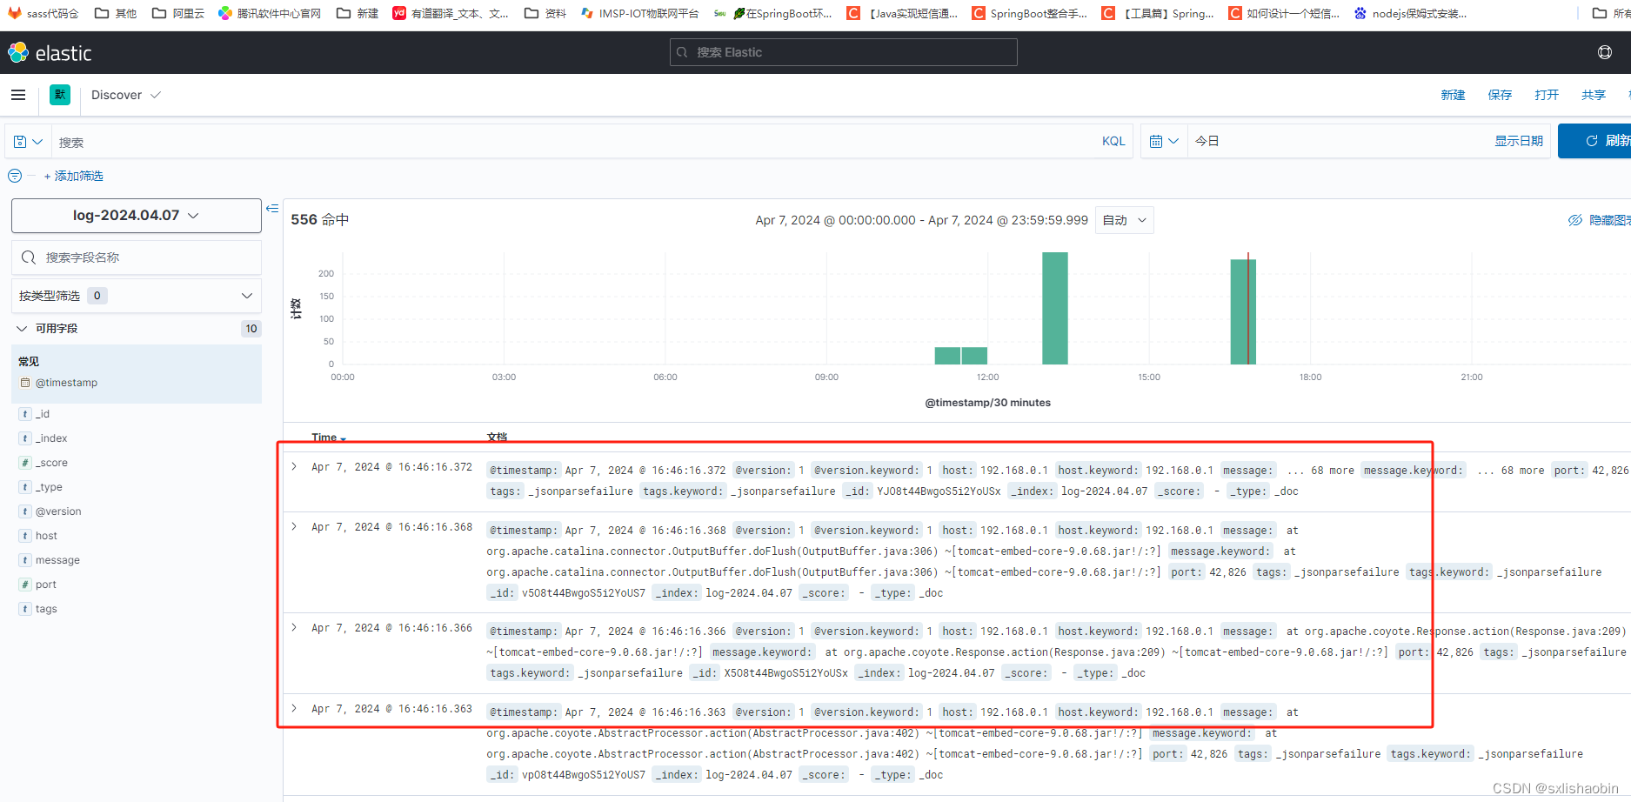Click the _id field type icon

point(25,414)
